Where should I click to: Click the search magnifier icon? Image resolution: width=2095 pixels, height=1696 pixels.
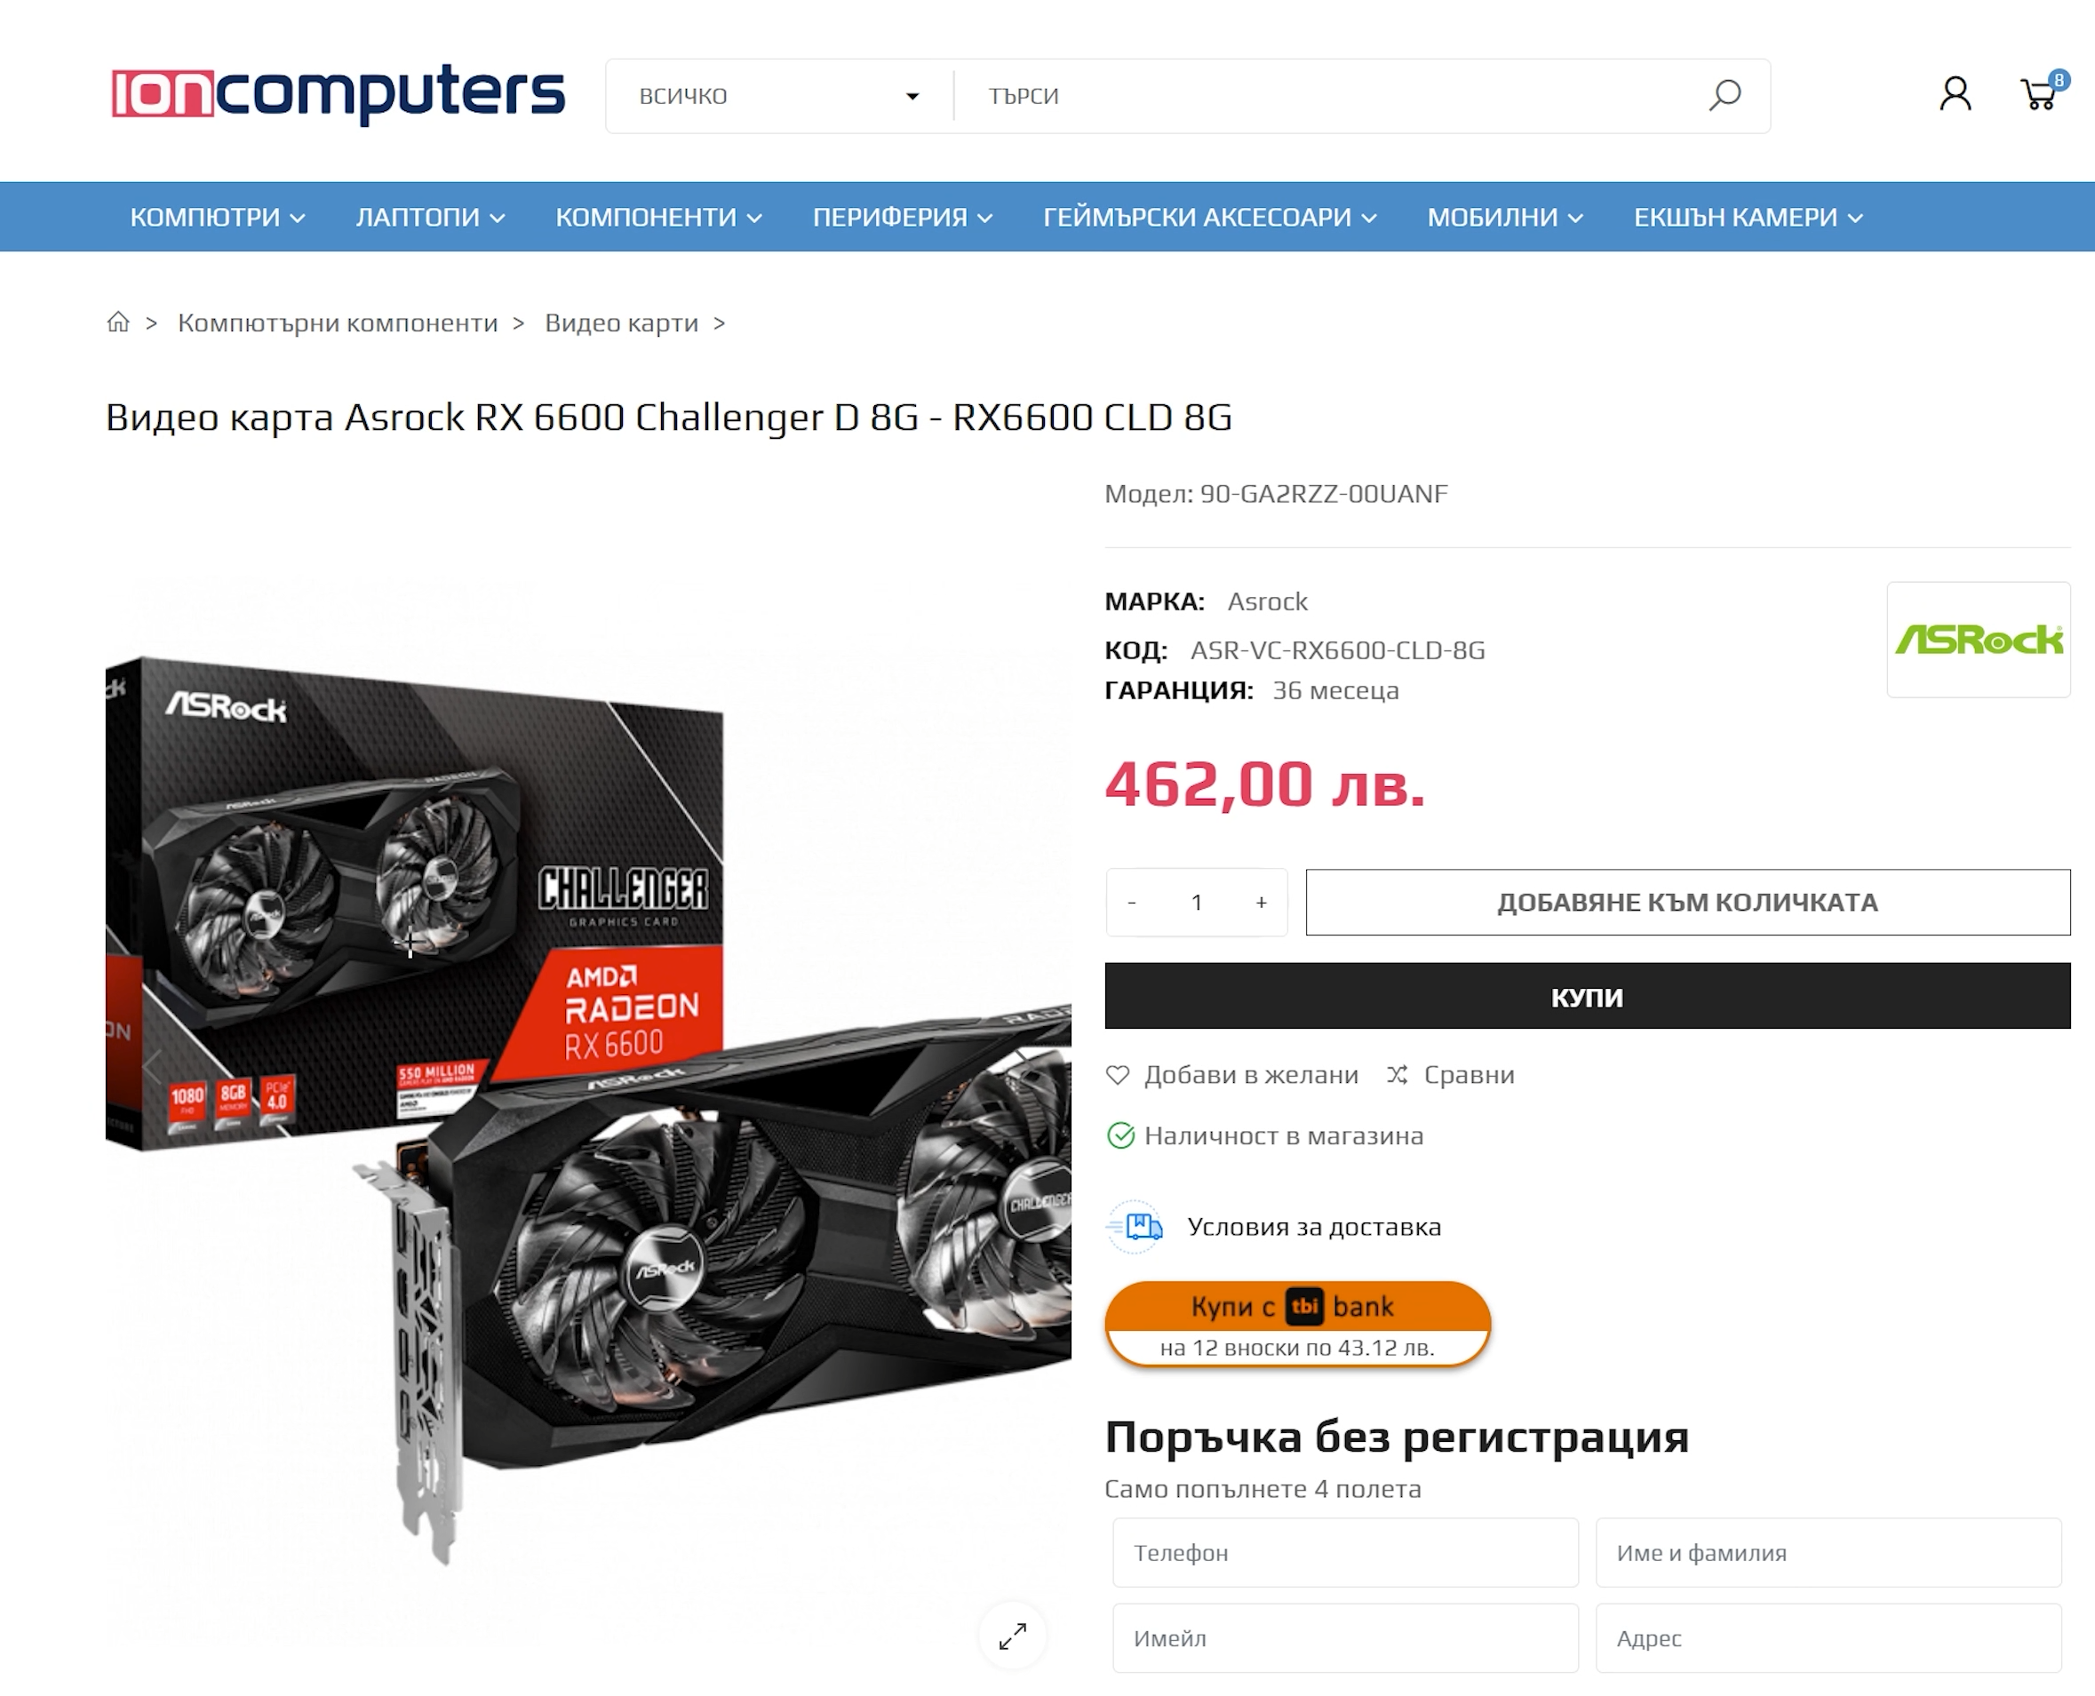coord(1725,96)
